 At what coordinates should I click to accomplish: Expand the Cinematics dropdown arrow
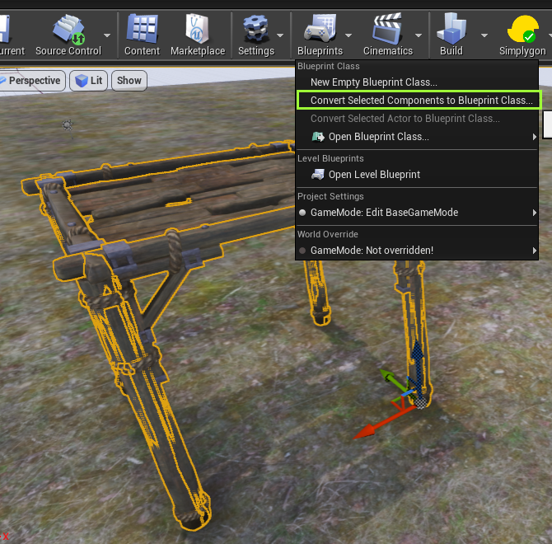pos(419,35)
